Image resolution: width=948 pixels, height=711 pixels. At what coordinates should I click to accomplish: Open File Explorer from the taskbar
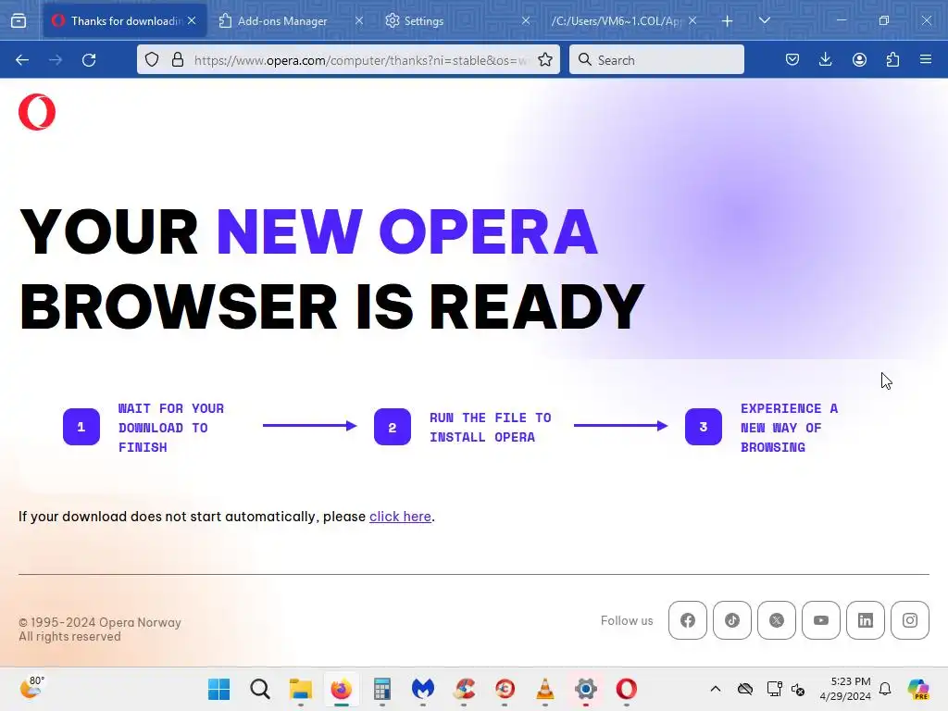(301, 689)
